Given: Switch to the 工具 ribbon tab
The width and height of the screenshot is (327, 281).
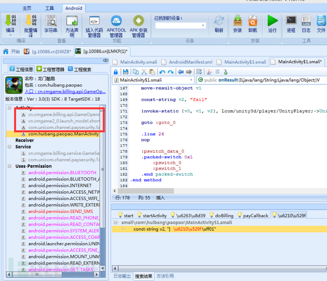Looking at the screenshot, I should (x=49, y=8).
